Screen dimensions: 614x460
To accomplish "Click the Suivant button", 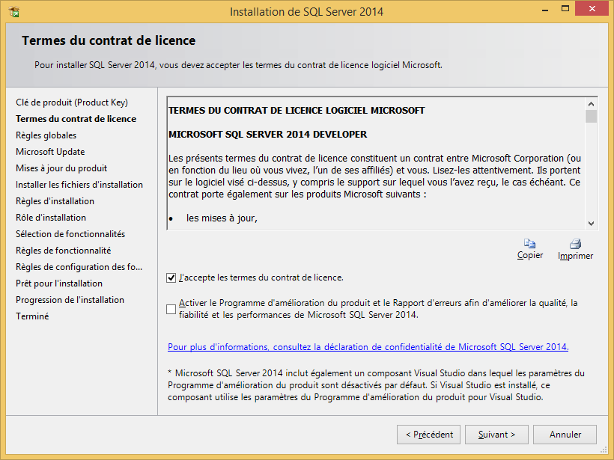I will [496, 435].
